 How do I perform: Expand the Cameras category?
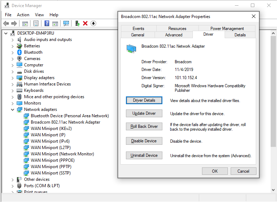(12, 59)
